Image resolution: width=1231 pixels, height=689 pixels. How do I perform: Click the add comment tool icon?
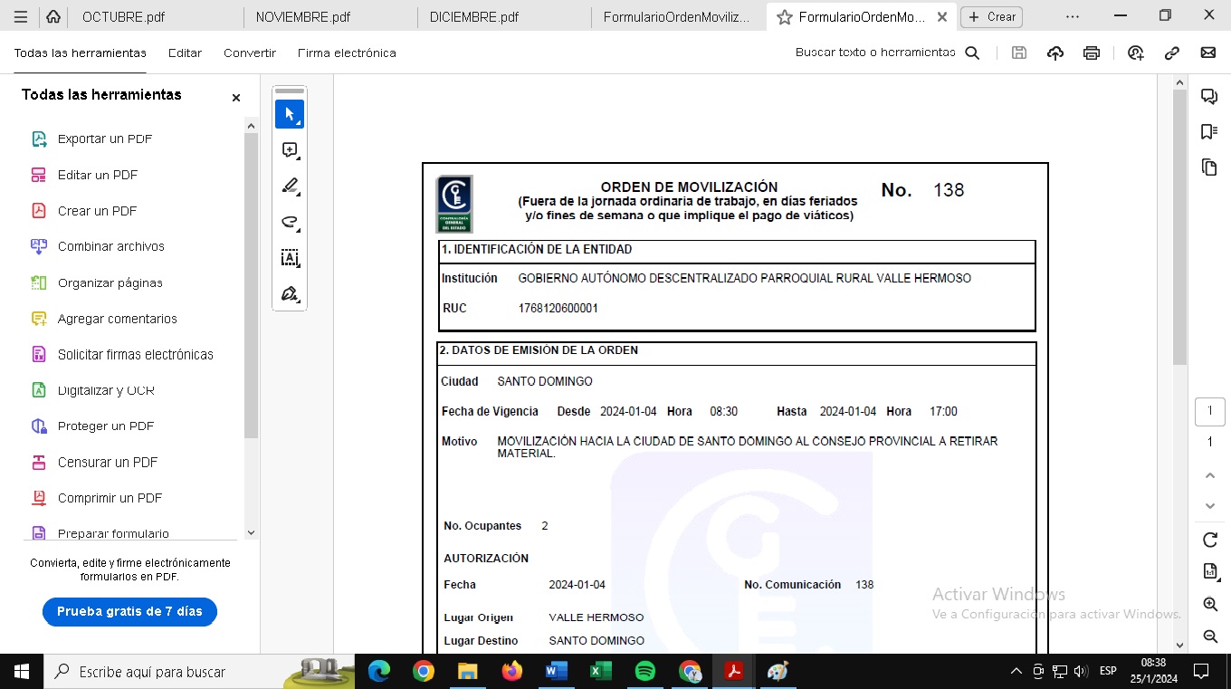[x=290, y=150]
